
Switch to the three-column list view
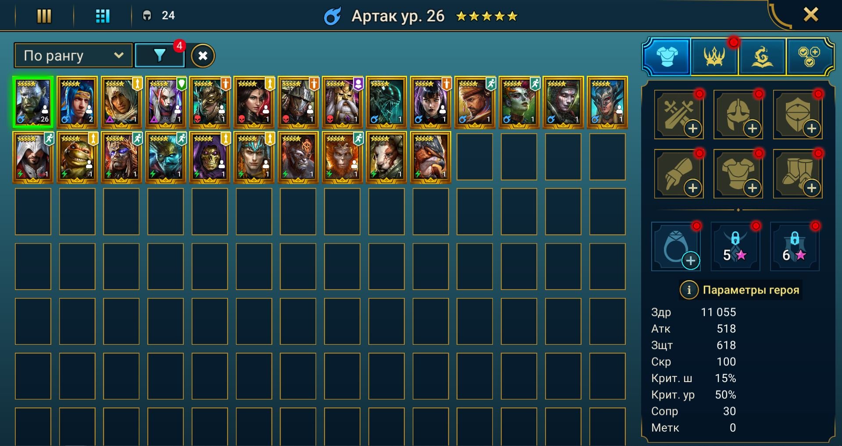click(44, 16)
